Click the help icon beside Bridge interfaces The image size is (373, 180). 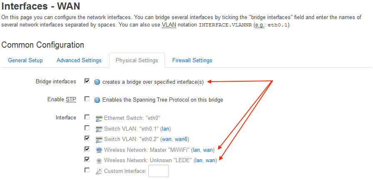pos(97,82)
